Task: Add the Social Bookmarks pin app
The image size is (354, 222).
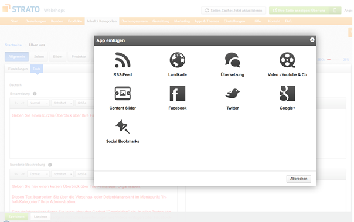Action: click(122, 131)
